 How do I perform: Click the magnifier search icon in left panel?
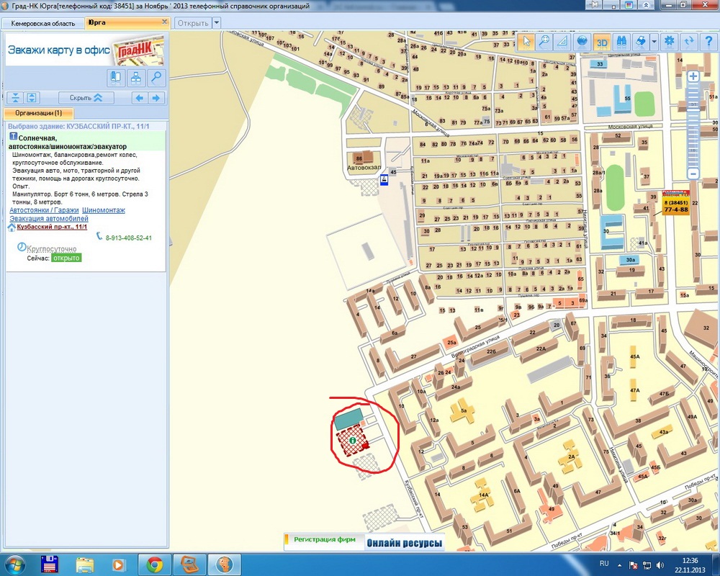tap(155, 78)
